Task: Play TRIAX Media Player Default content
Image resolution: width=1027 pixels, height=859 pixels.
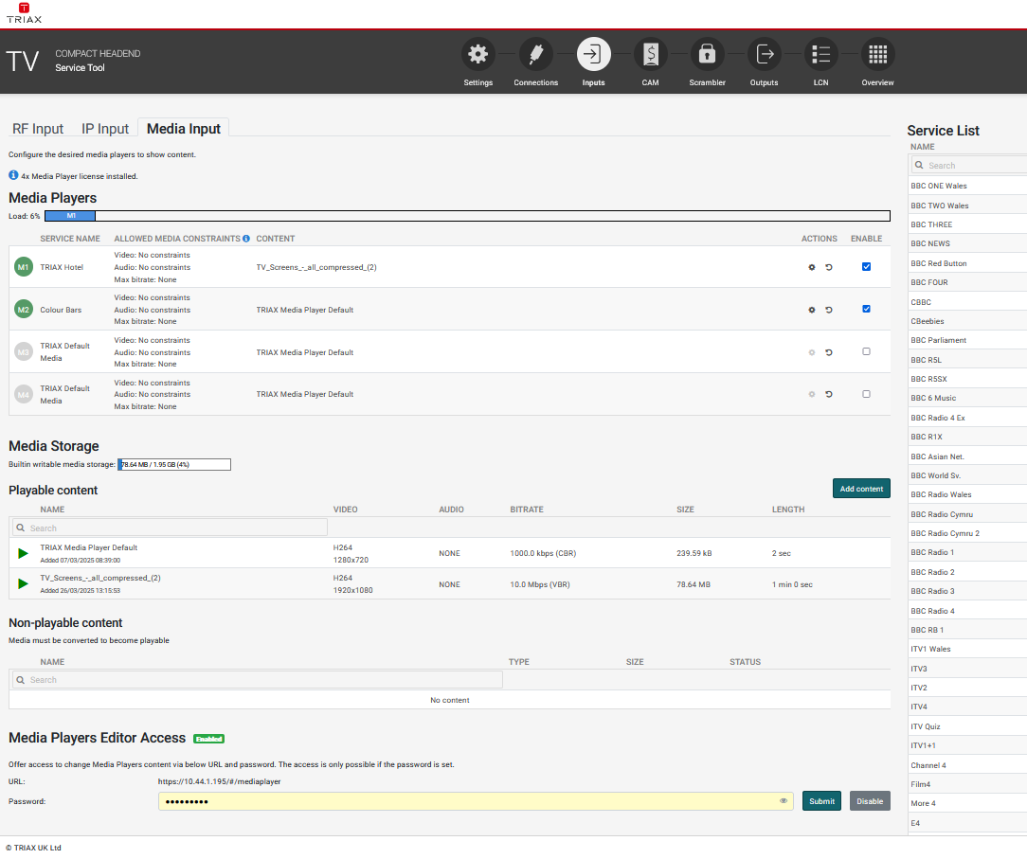Action: pos(23,553)
